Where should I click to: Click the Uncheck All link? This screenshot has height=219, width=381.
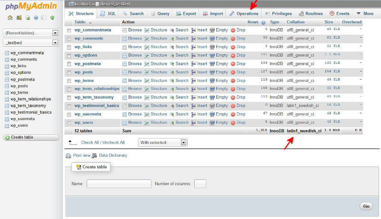click(x=113, y=142)
